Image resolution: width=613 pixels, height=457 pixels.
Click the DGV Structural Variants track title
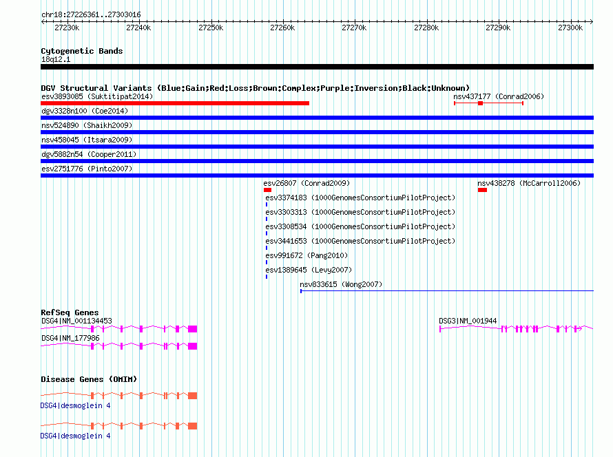pyautogui.click(x=256, y=88)
